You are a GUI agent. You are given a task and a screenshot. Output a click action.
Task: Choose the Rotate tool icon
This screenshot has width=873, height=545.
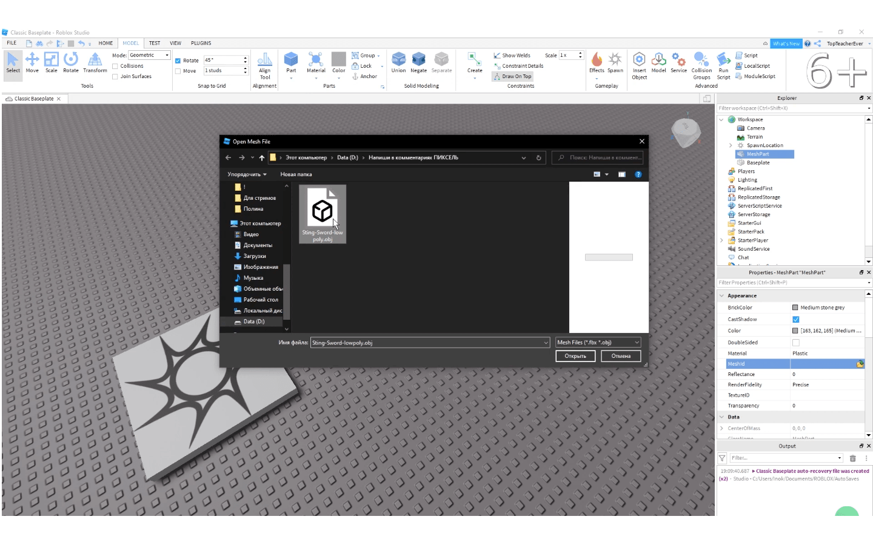[71, 63]
